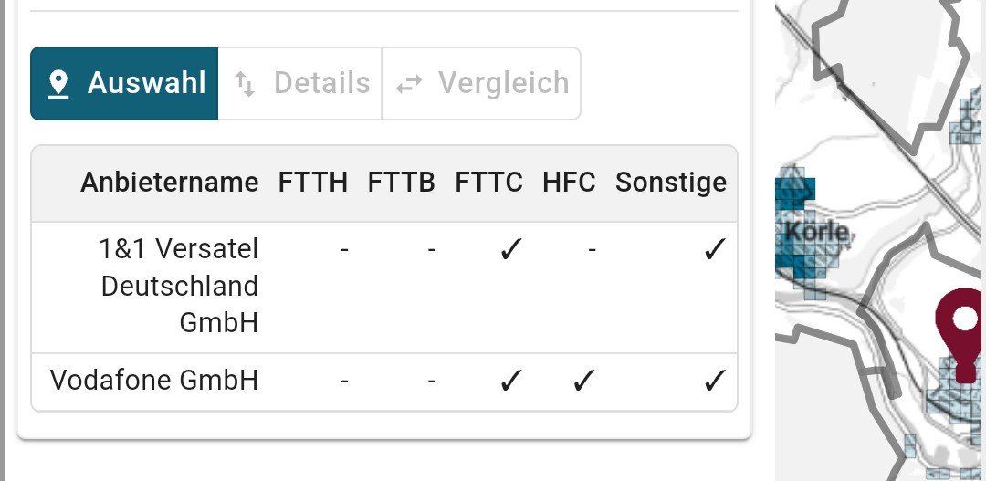This screenshot has height=481, width=986.
Task: Click the Anbietername column header
Action: click(169, 183)
